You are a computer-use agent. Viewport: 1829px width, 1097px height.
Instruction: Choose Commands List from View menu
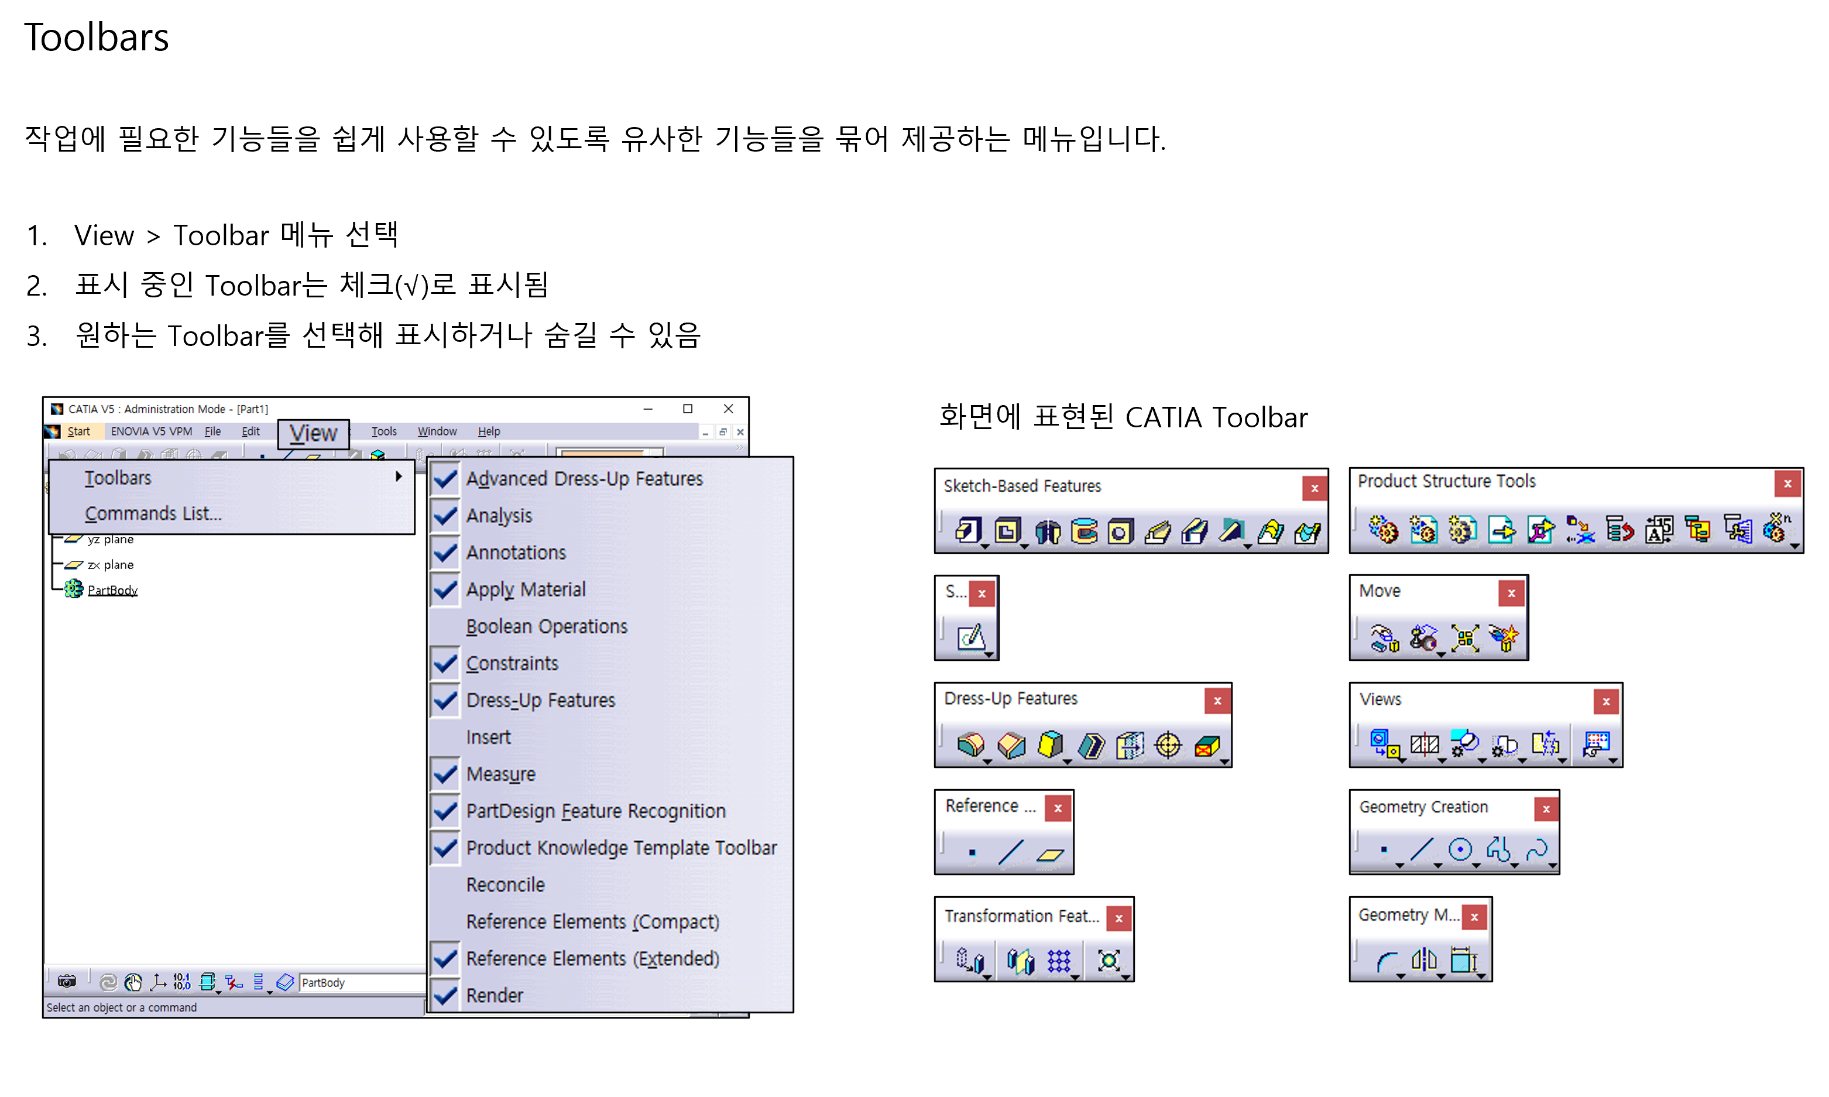coord(153,513)
